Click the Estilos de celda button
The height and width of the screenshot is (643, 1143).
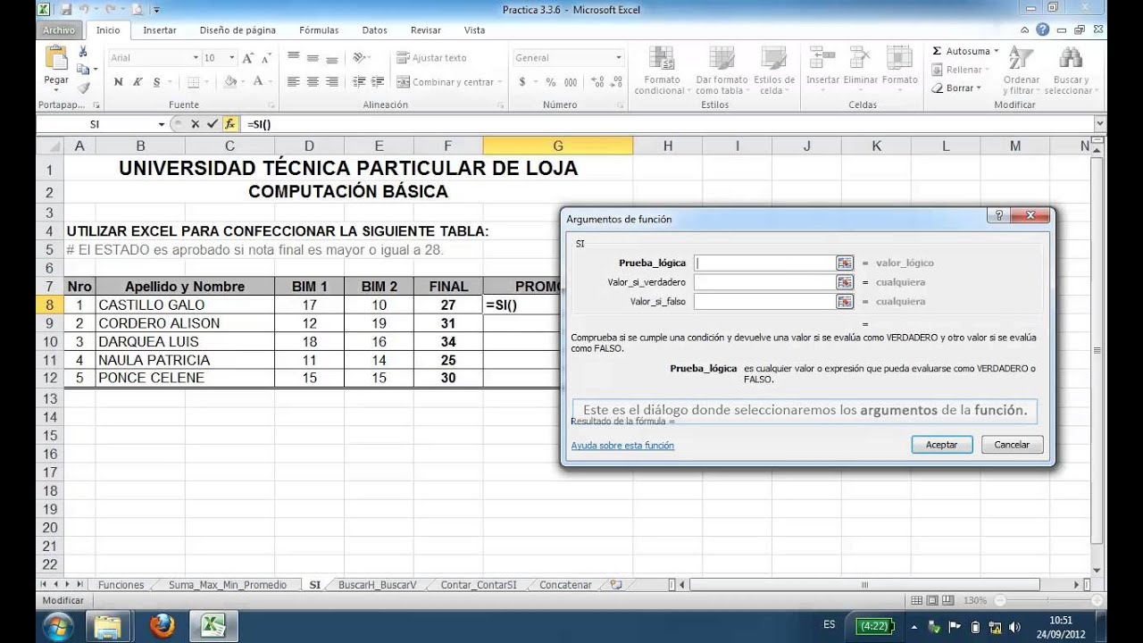click(x=773, y=70)
